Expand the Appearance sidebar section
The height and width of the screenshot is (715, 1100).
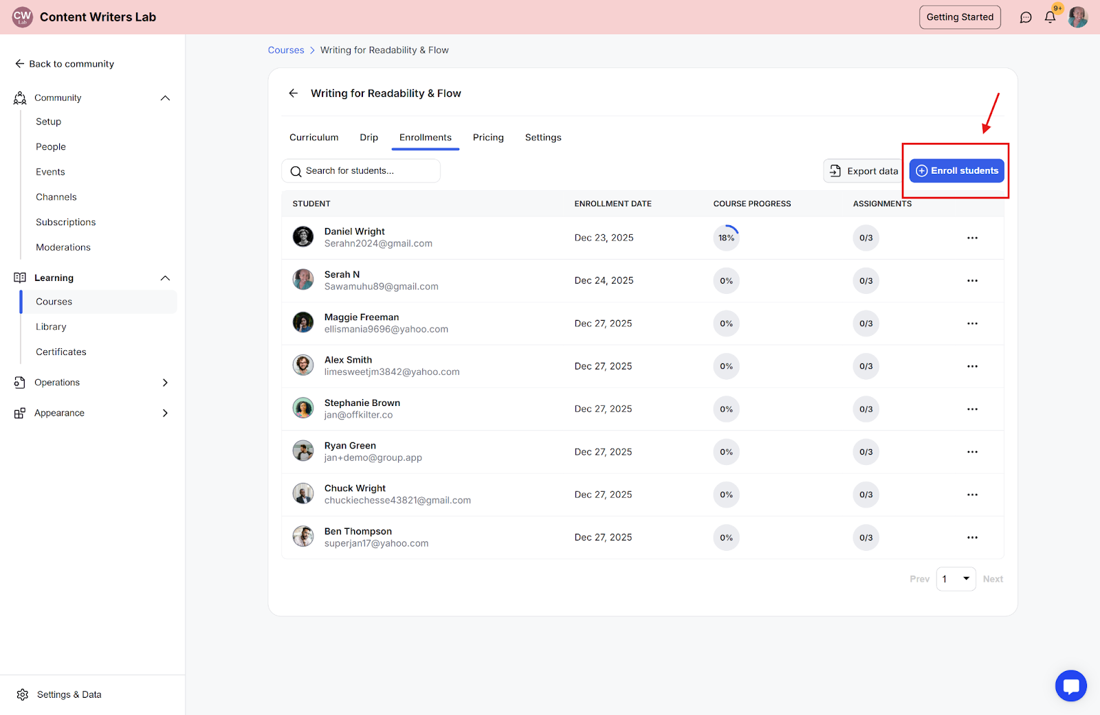click(165, 413)
